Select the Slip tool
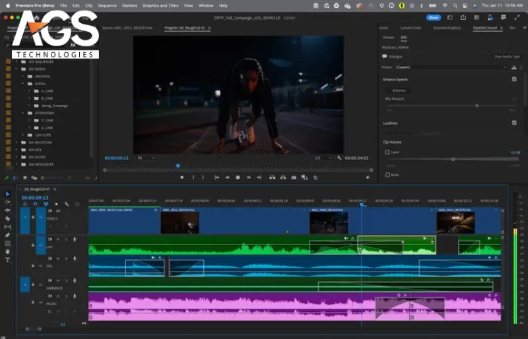 coord(8,227)
